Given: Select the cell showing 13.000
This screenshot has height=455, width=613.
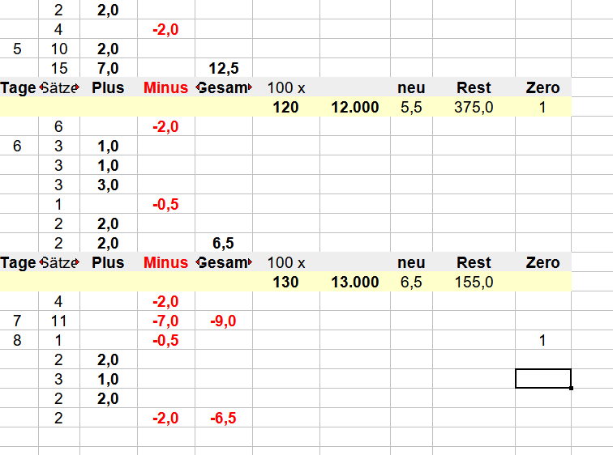Looking at the screenshot, I should pos(355,282).
